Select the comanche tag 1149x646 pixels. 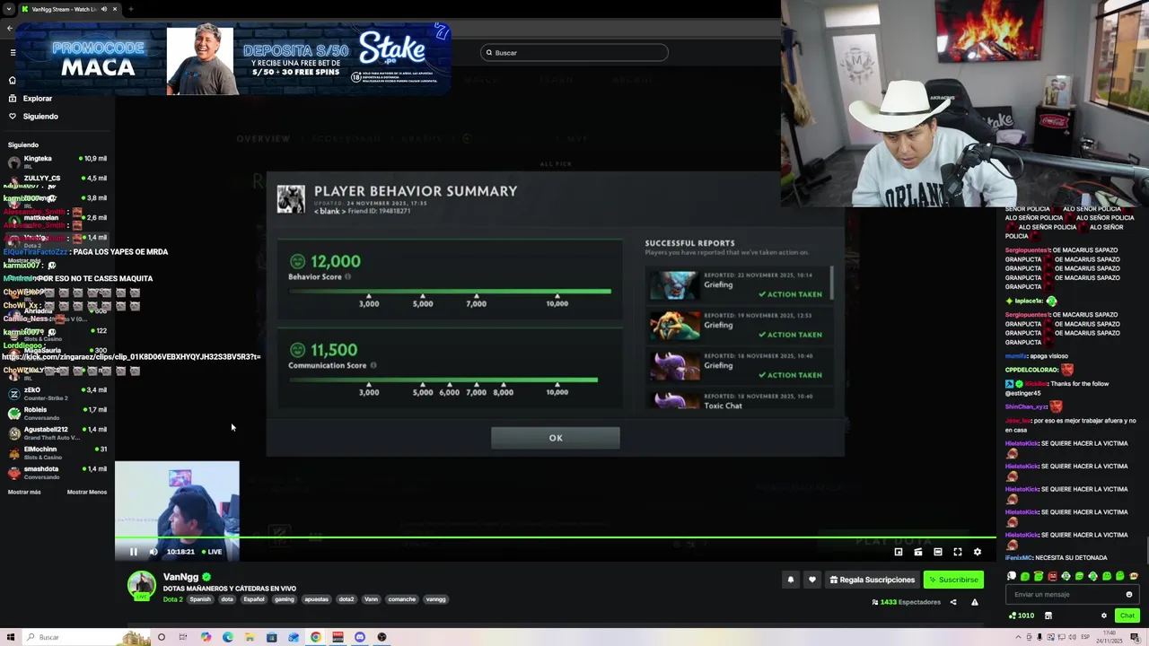401,599
